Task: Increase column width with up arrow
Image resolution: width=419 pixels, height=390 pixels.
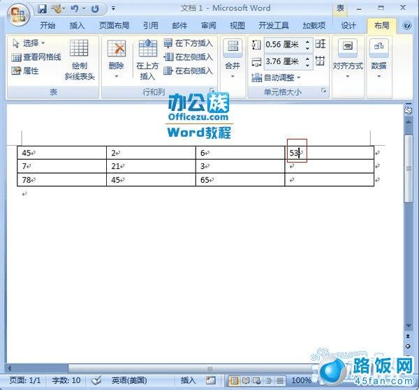Action: coord(307,59)
